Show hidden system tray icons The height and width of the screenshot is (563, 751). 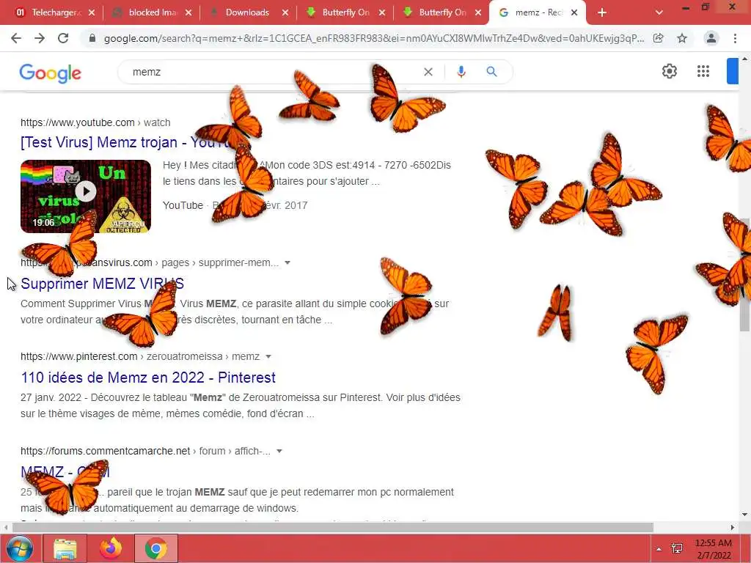pos(659,549)
